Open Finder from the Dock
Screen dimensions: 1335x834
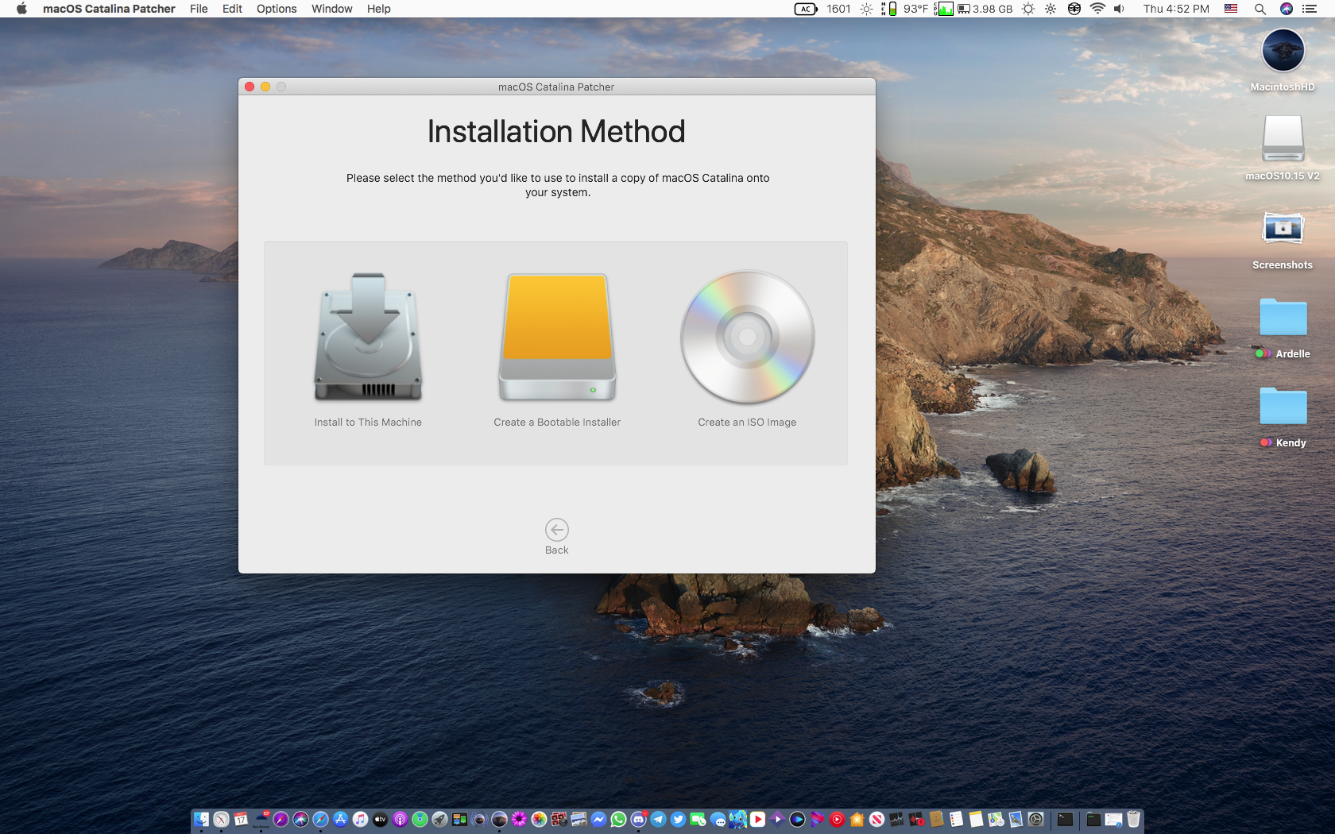[201, 819]
